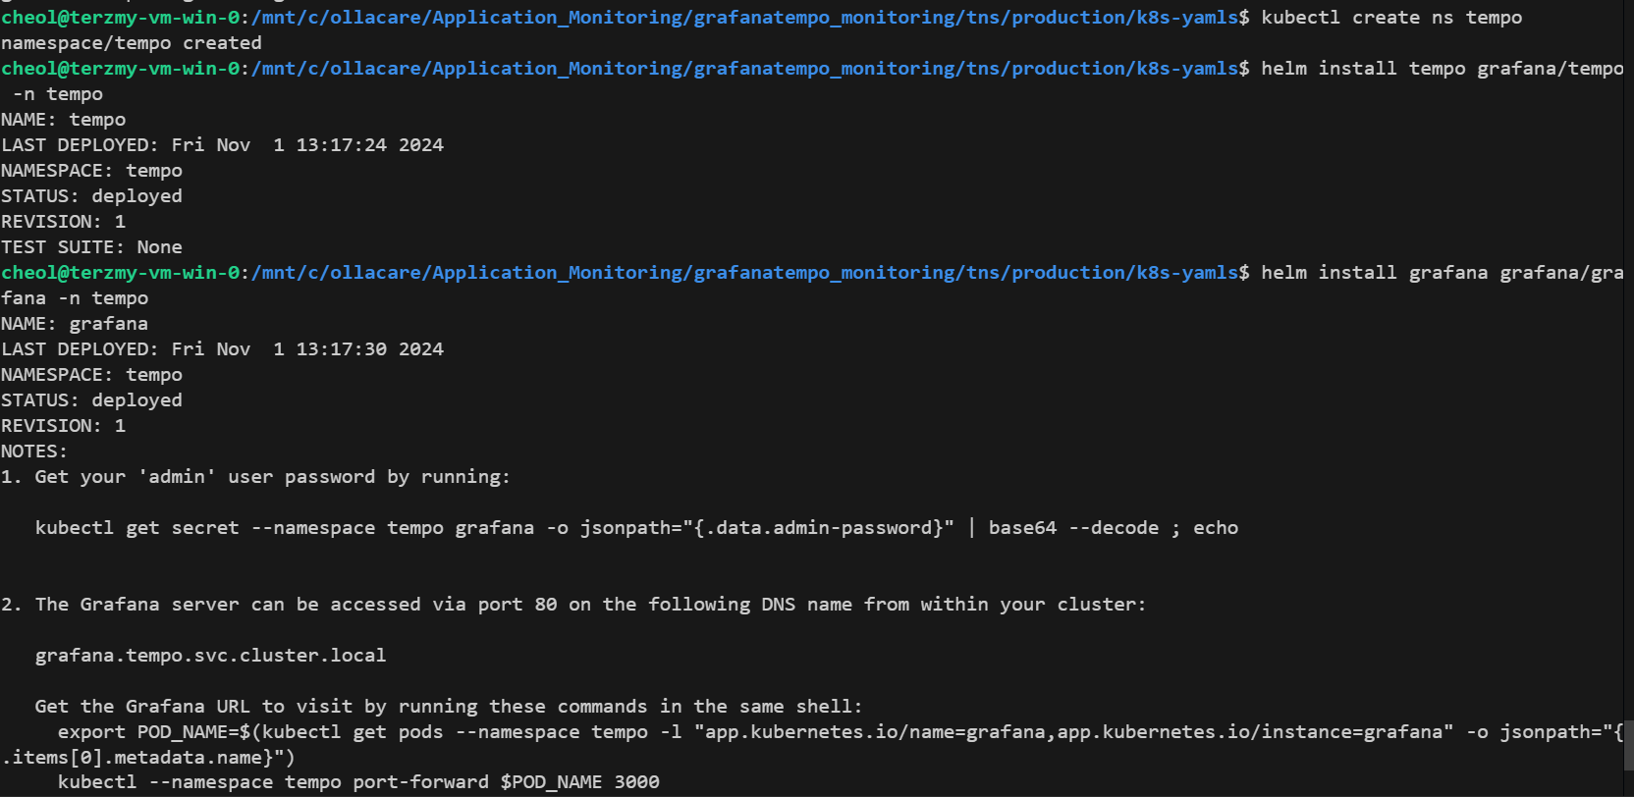Click 'NAME: grafana' output line
Viewport: 1634px width, 797px height.
pos(75,324)
